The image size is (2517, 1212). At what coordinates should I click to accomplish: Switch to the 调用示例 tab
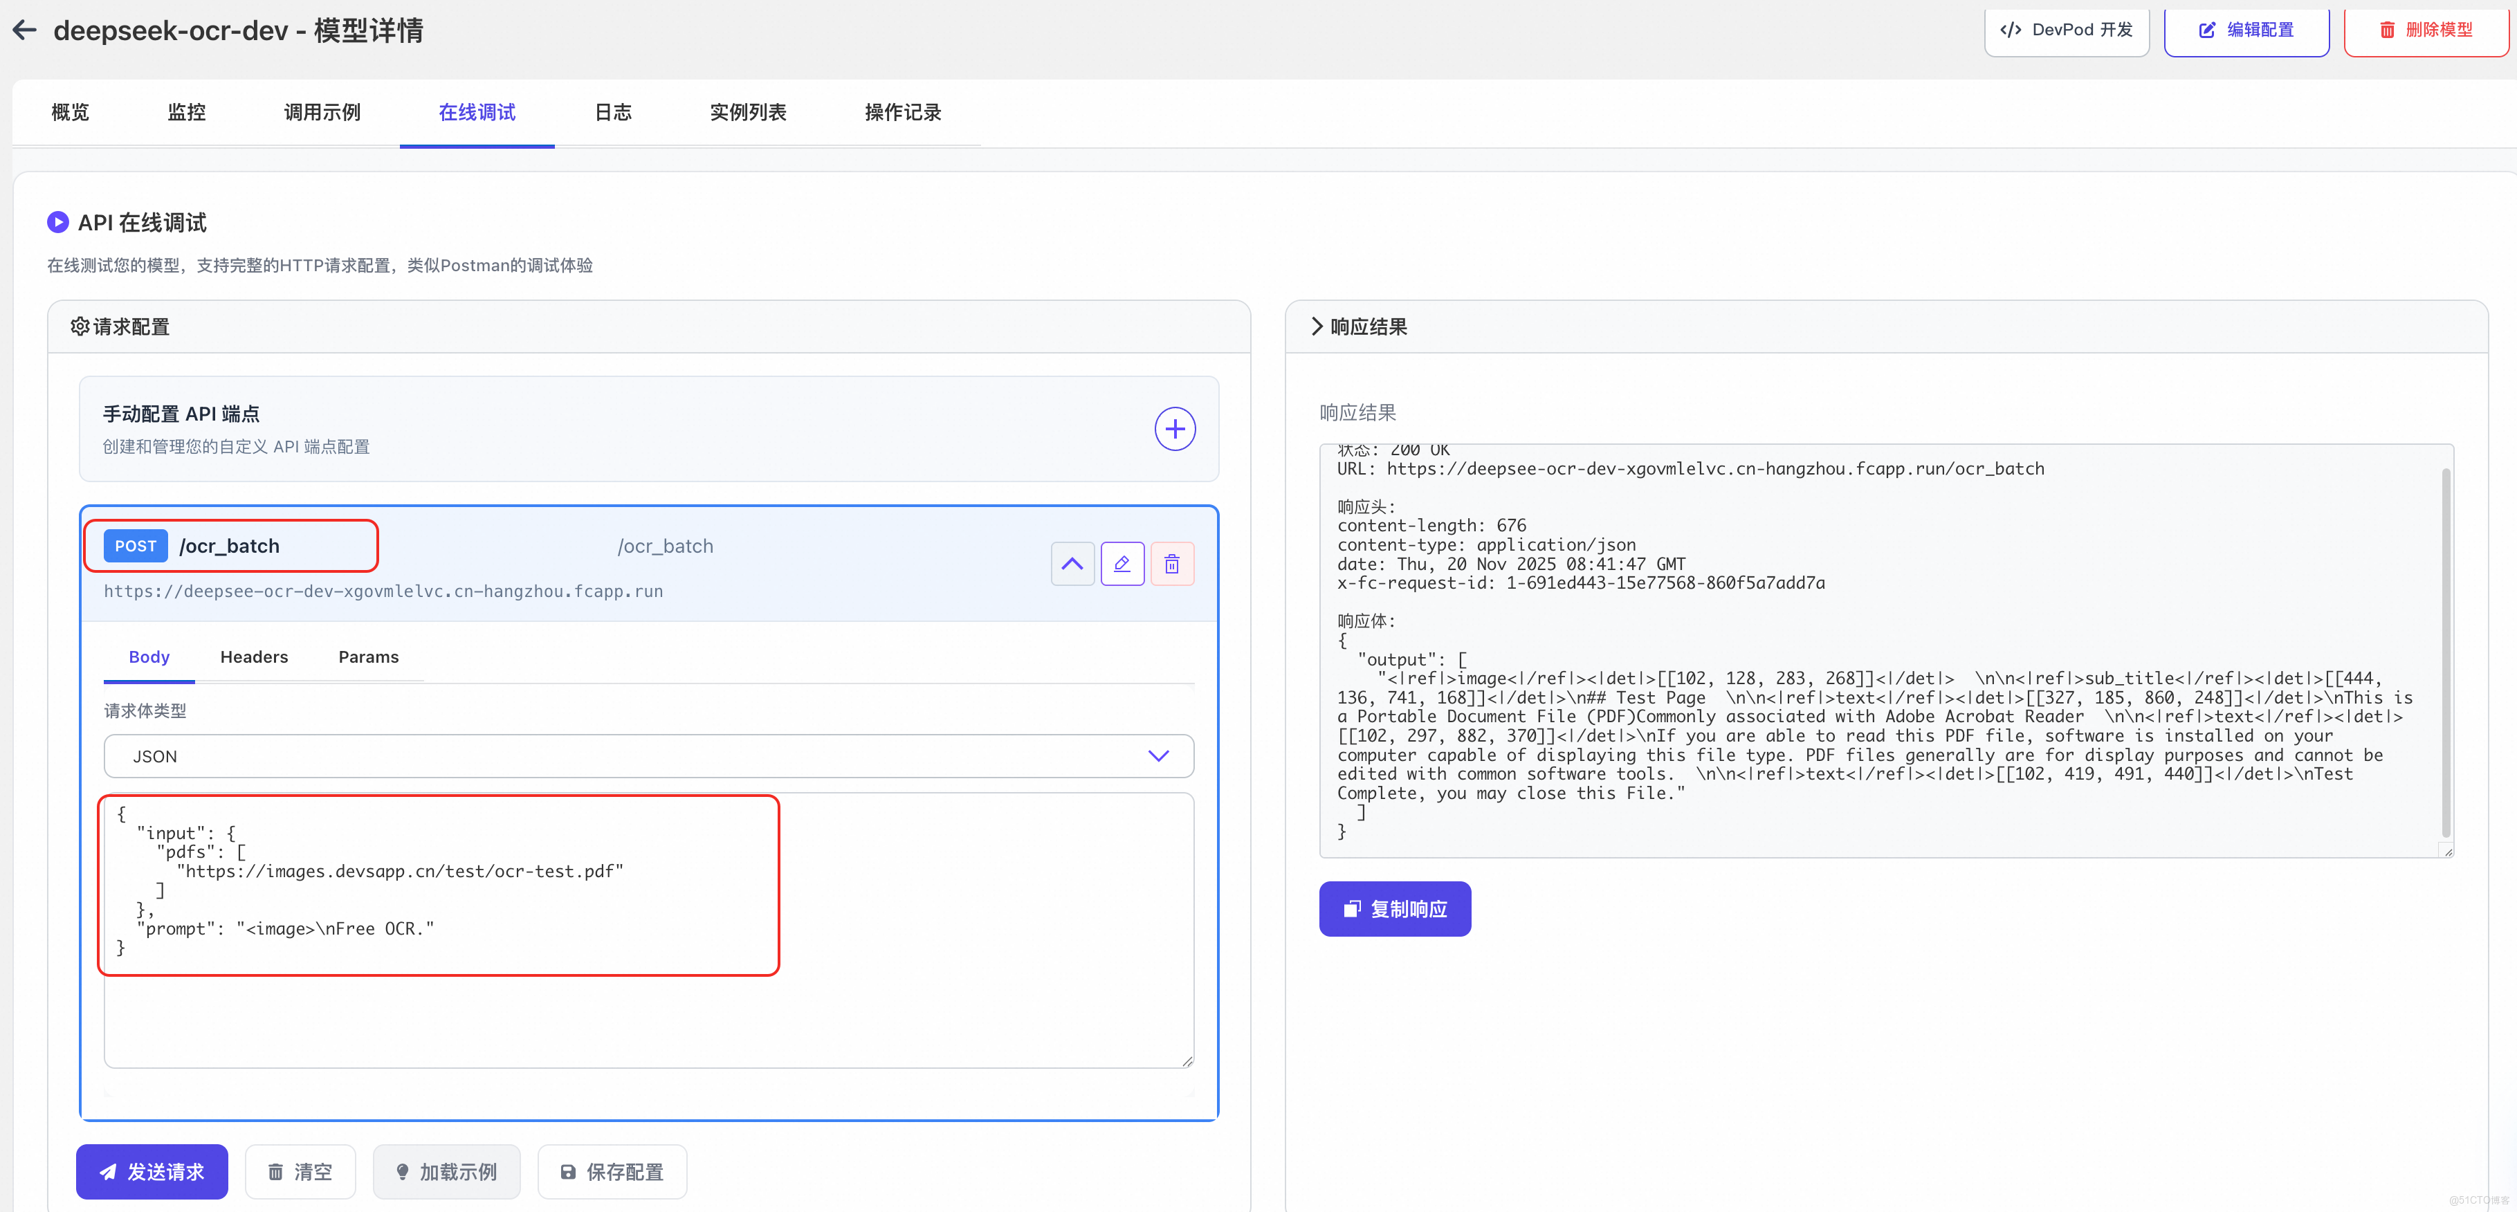point(322,112)
